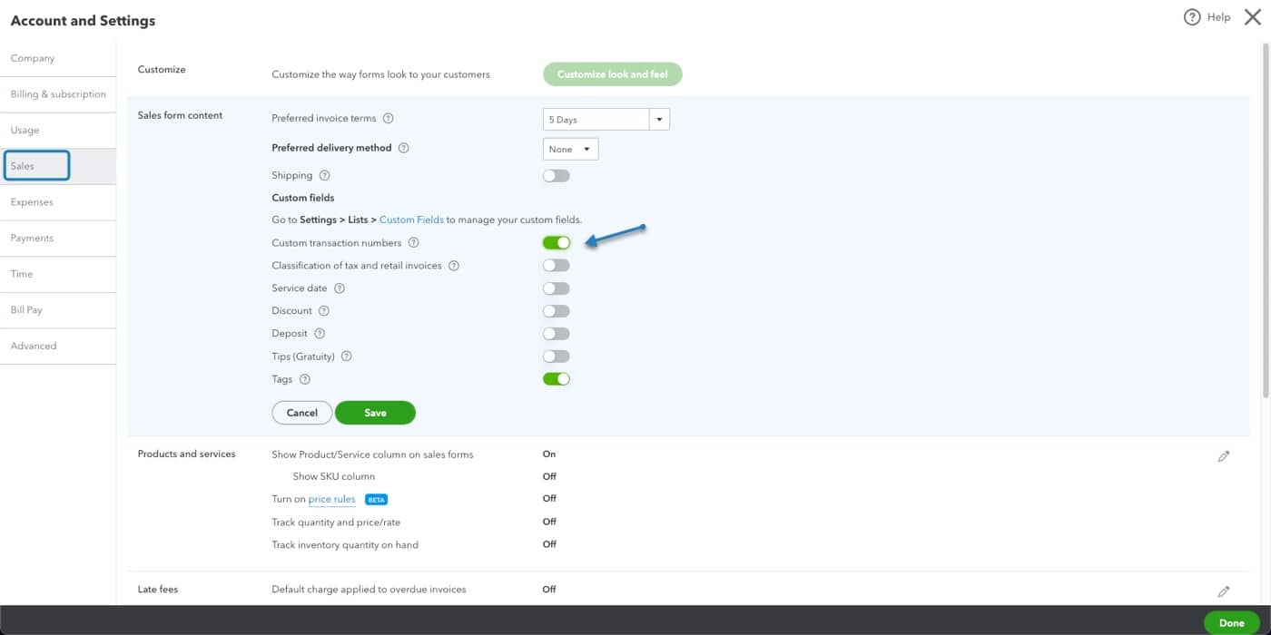This screenshot has width=1271, height=635.
Task: Enable Classification of tax and retail invoices
Action: (x=557, y=266)
